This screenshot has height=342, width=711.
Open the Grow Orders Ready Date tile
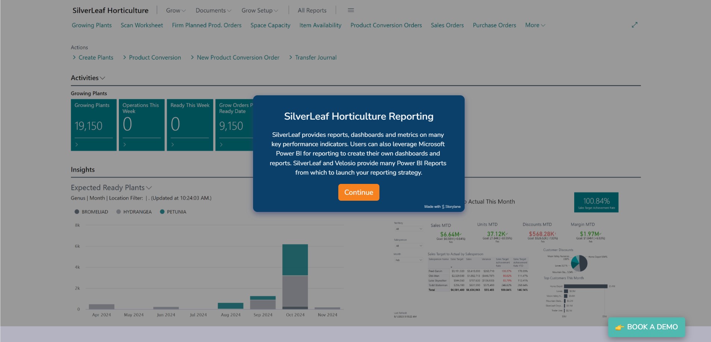tap(234, 125)
